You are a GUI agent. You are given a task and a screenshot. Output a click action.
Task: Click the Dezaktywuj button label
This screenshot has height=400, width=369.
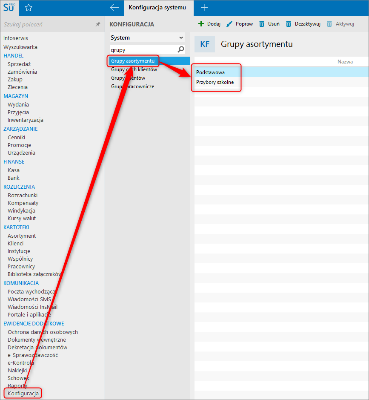coord(308,24)
